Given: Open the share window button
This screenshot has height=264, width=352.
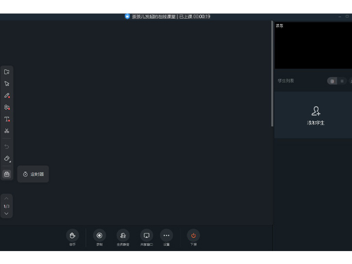Looking at the screenshot, I should [147, 235].
